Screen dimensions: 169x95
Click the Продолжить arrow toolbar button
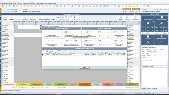33,18
